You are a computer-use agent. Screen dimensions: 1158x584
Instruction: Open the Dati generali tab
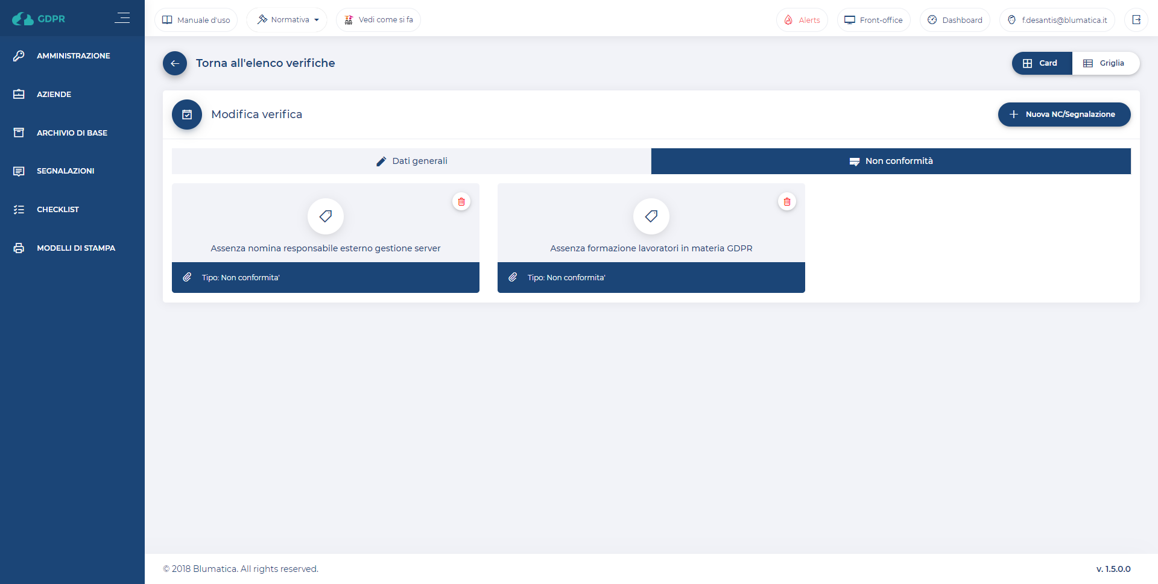pyautogui.click(x=411, y=161)
